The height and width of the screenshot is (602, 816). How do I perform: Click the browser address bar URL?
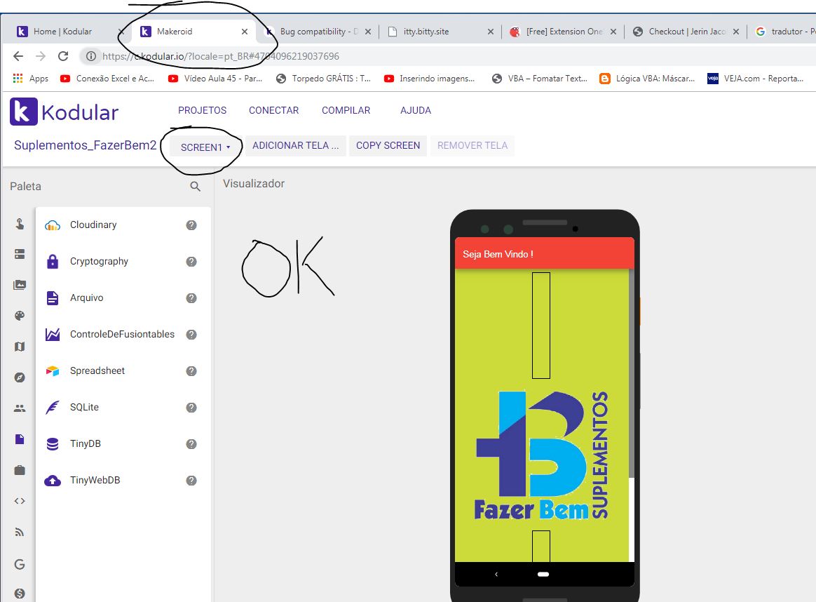[280, 56]
